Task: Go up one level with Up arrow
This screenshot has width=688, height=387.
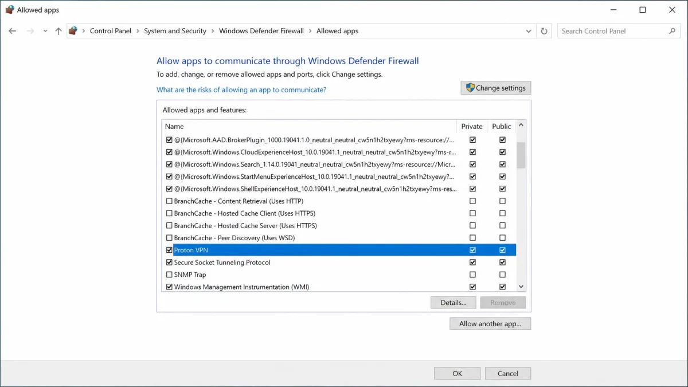Action: 58,31
